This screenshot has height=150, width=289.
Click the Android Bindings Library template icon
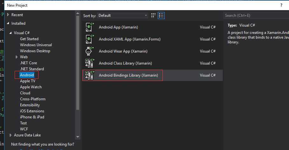[x=90, y=75]
